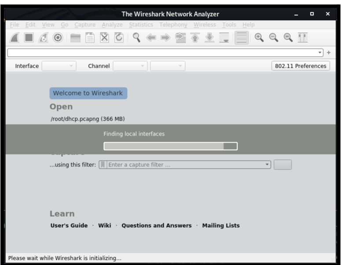Go back in packet history arrow
Screen dimensions: 344x265
pyautogui.click(x=151, y=37)
